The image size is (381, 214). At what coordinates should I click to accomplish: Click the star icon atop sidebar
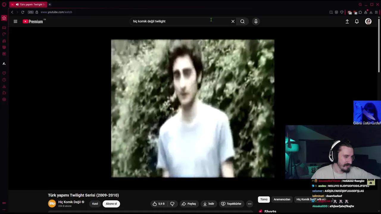tap(4, 18)
